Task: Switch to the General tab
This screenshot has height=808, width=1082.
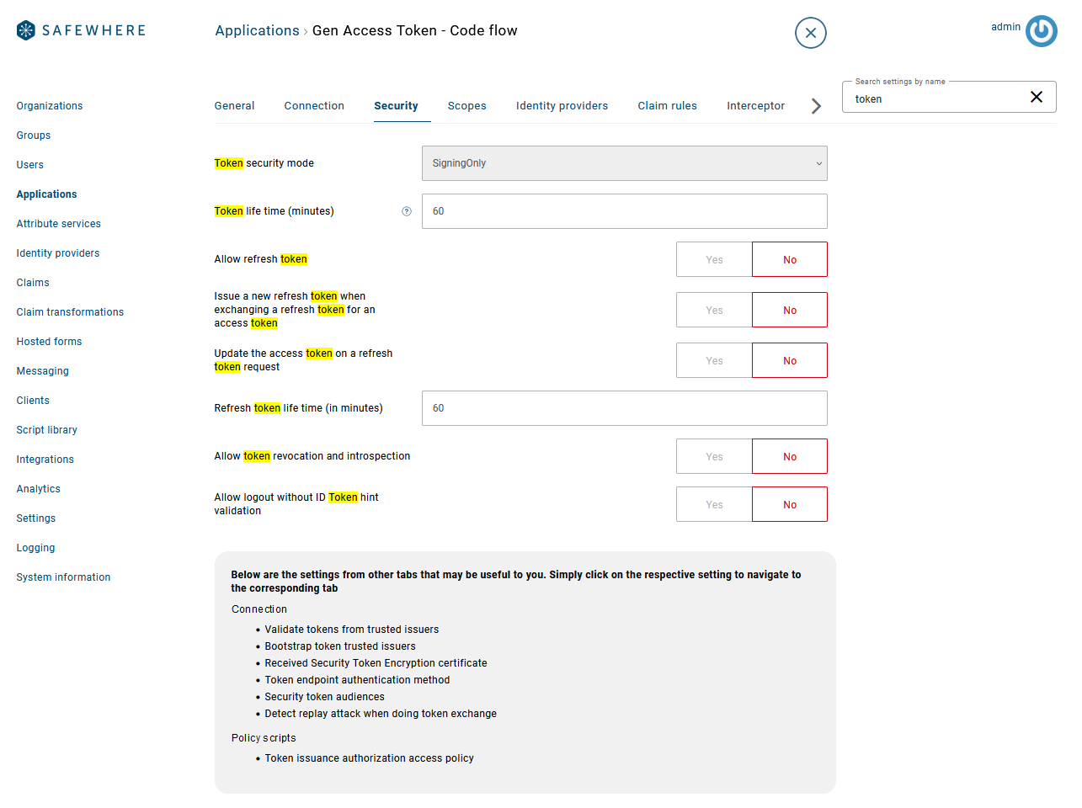Action: coord(234,106)
